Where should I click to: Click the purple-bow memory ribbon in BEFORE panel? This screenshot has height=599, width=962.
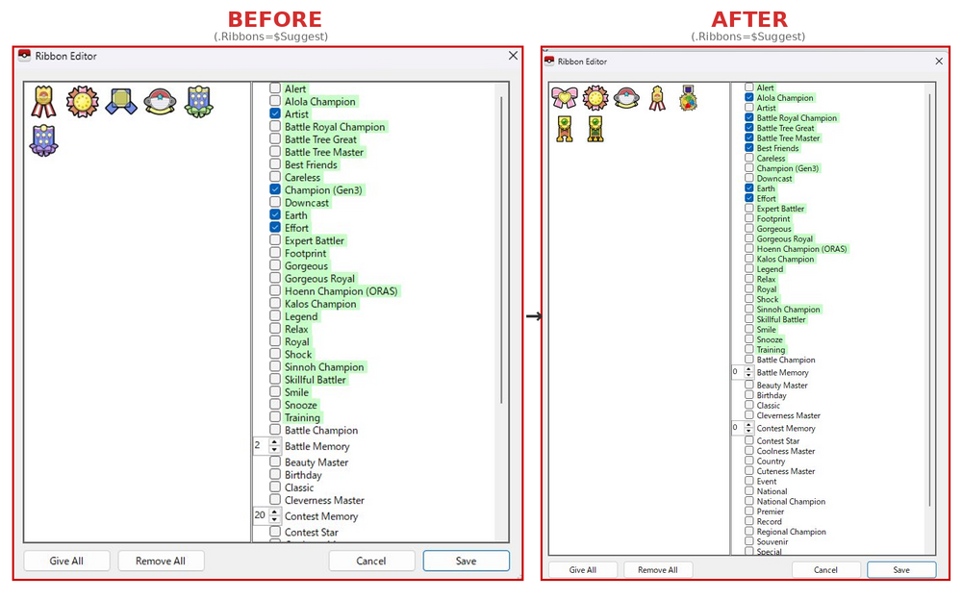[43, 141]
